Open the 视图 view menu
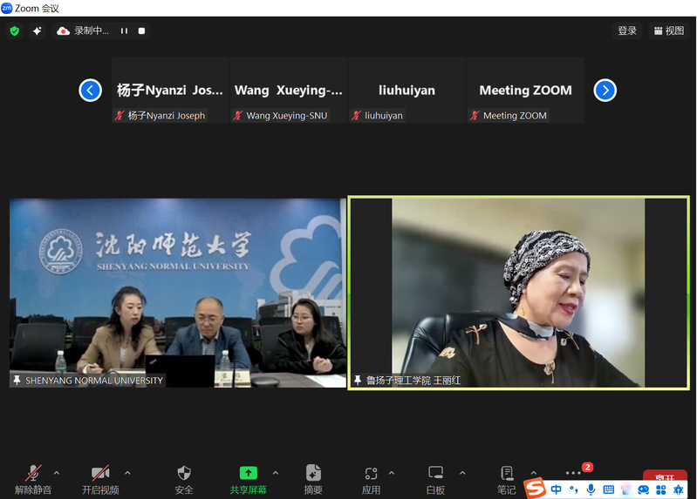Screen dimensions: 697x499 [x=669, y=30]
